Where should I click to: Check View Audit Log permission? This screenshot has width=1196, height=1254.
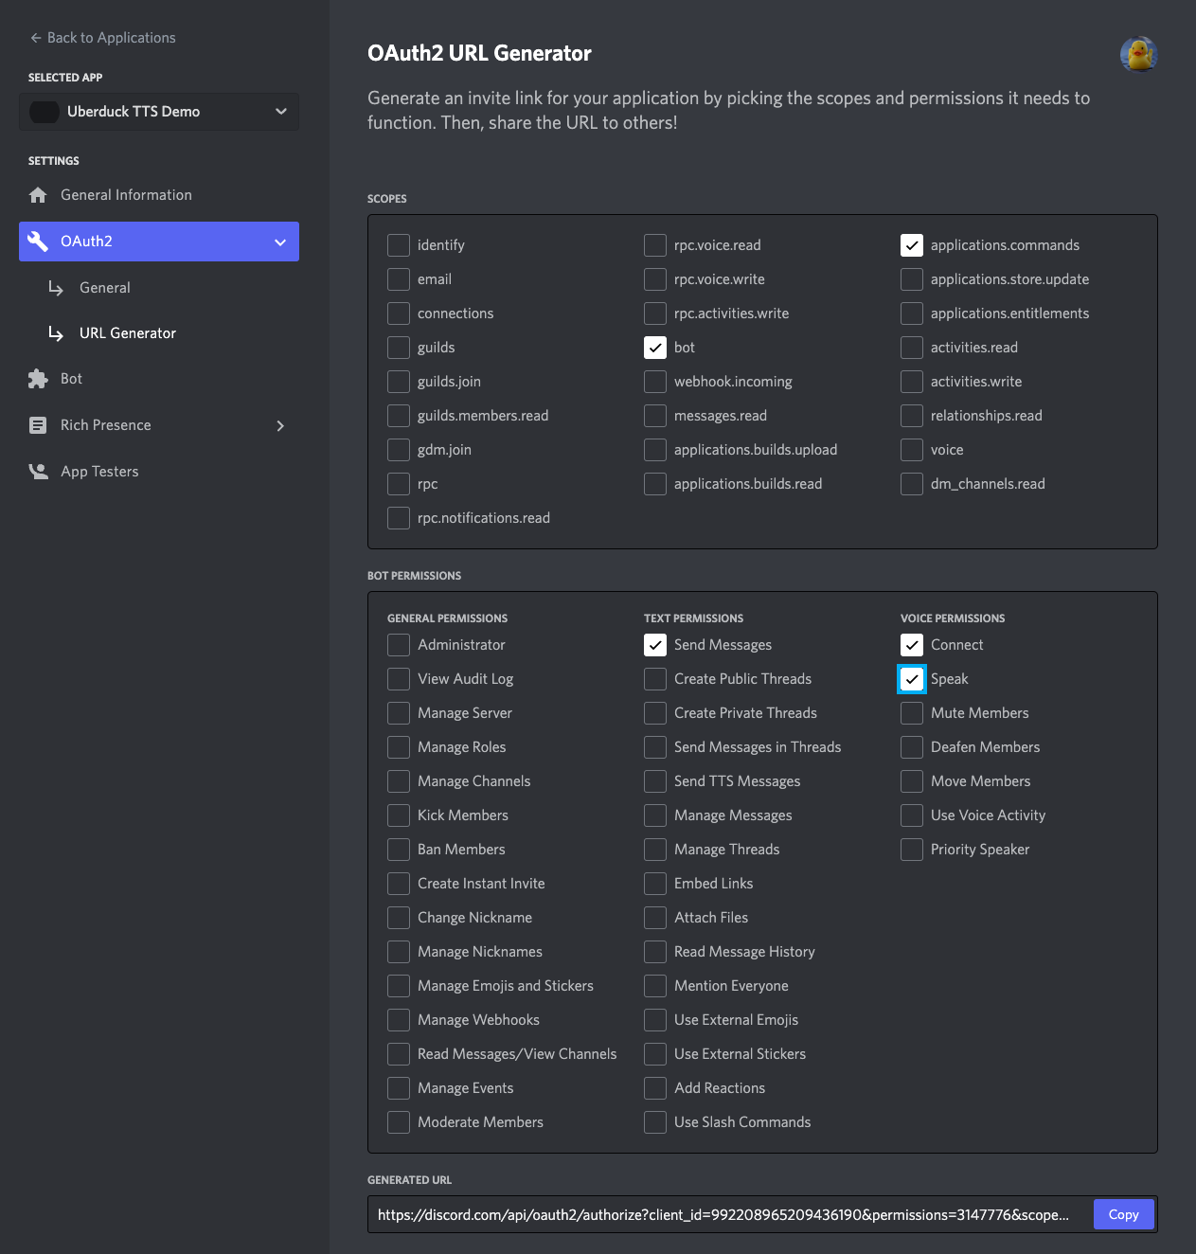(399, 679)
